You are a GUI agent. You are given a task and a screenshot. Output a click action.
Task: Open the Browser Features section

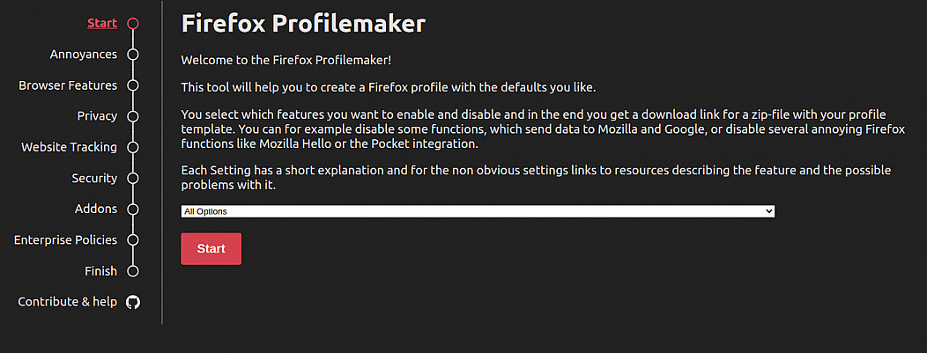point(68,85)
